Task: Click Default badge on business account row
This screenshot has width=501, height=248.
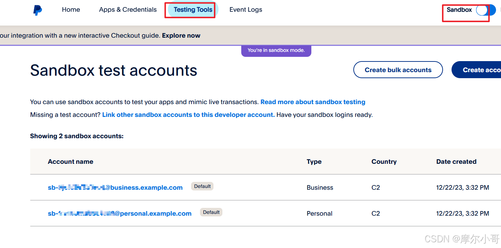Action: 202,186
